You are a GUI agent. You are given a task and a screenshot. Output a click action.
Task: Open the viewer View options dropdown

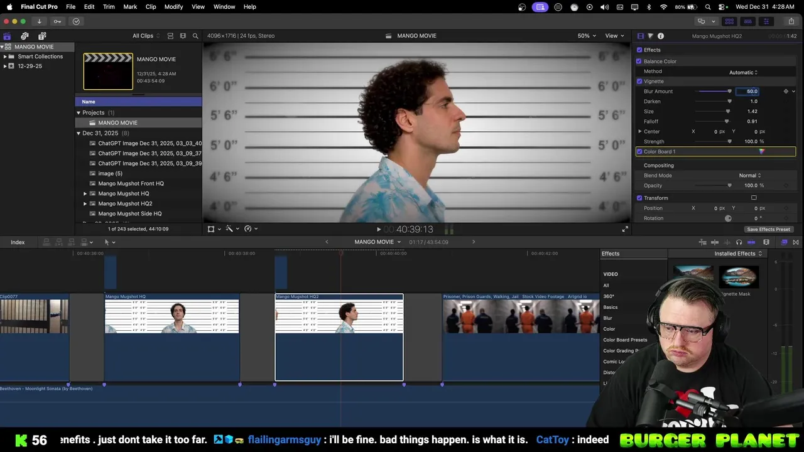[x=614, y=36]
